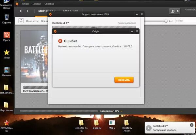Select the ArmA2key desktop icon
The height and width of the screenshot is (135, 196).
pos(7,126)
